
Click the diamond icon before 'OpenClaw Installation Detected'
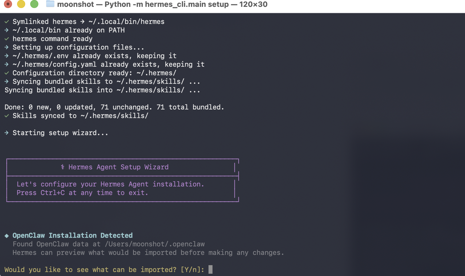pyautogui.click(x=6, y=235)
